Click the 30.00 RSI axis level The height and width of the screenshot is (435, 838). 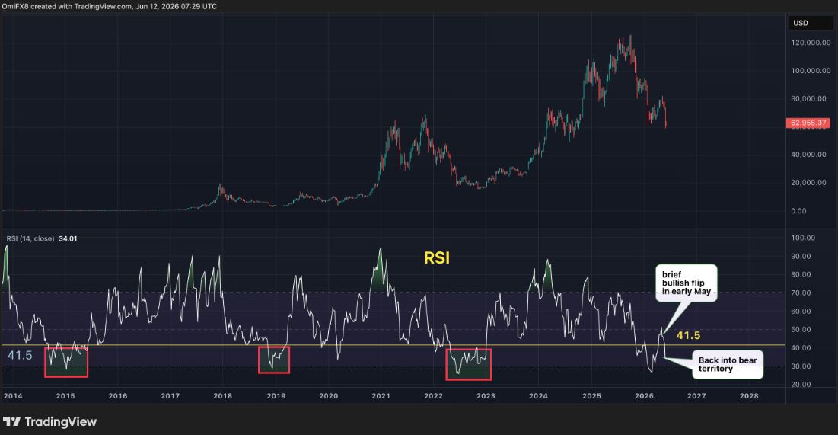tap(801, 366)
